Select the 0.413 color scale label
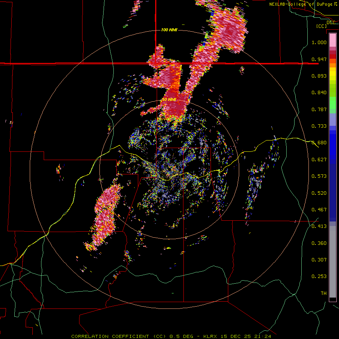The image size is (339, 339). coord(319,226)
